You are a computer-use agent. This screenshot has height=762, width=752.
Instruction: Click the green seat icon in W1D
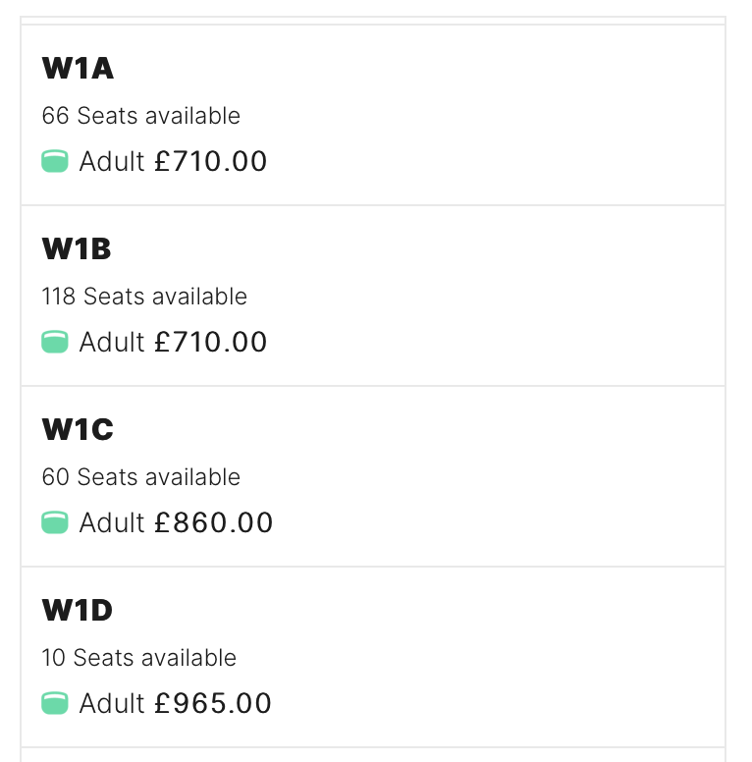point(55,703)
